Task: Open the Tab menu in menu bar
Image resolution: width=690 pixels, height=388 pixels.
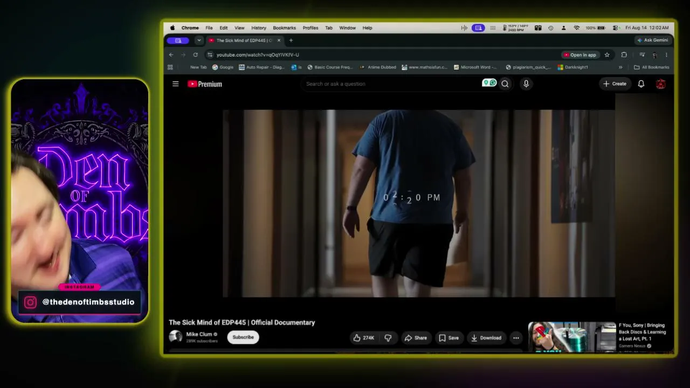Action: click(x=329, y=28)
